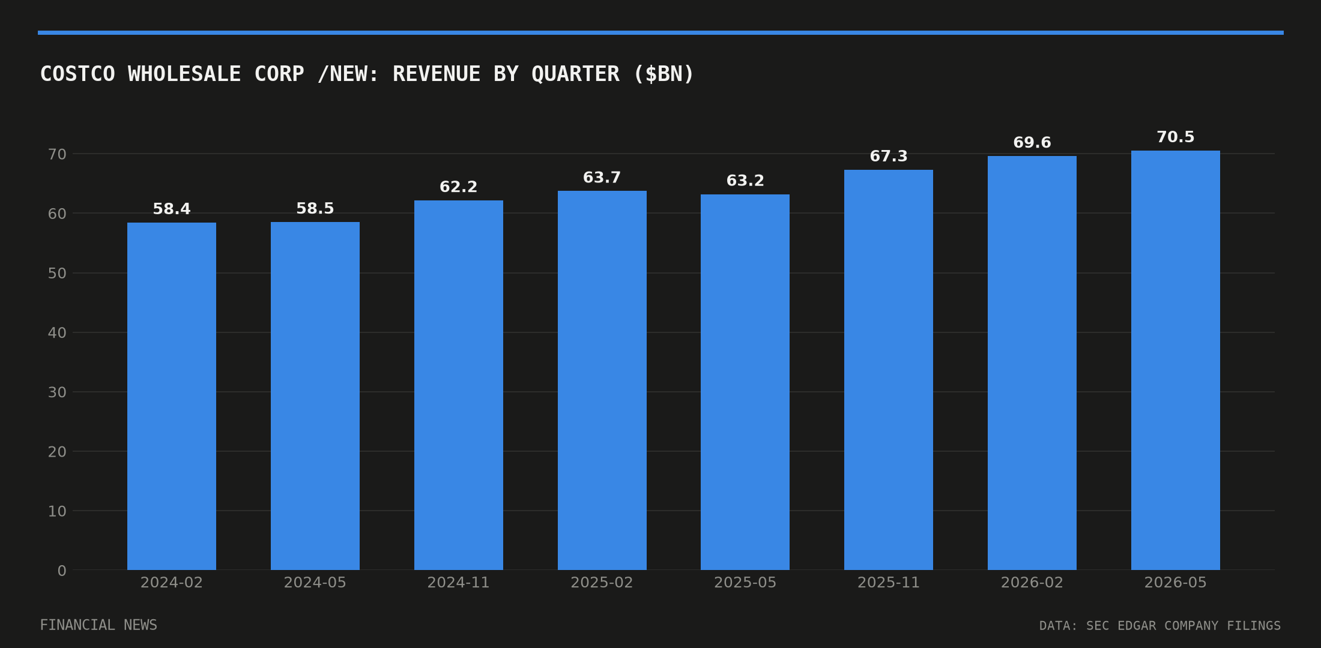1321x648 pixels.
Task: Click the 2024-05 axis label
Action: pyautogui.click(x=315, y=583)
